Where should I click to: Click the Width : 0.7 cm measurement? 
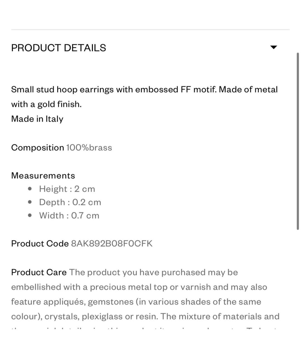tap(69, 216)
